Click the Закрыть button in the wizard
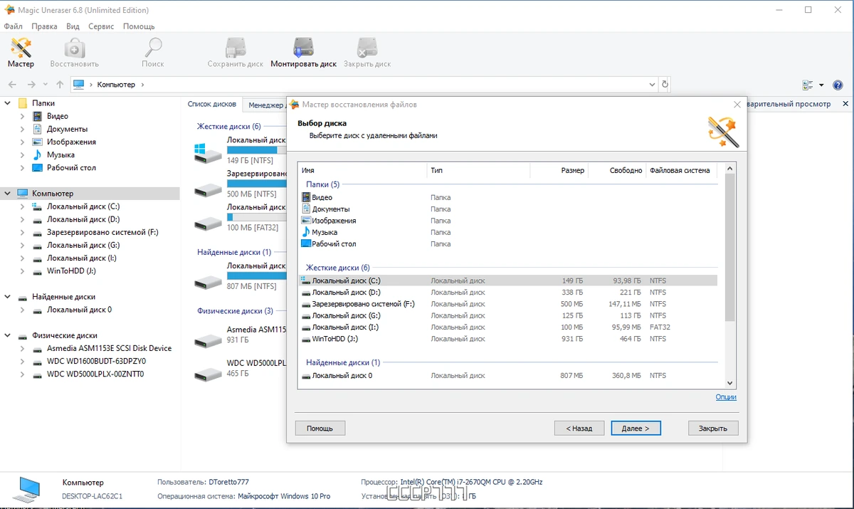854x509 pixels. point(713,429)
